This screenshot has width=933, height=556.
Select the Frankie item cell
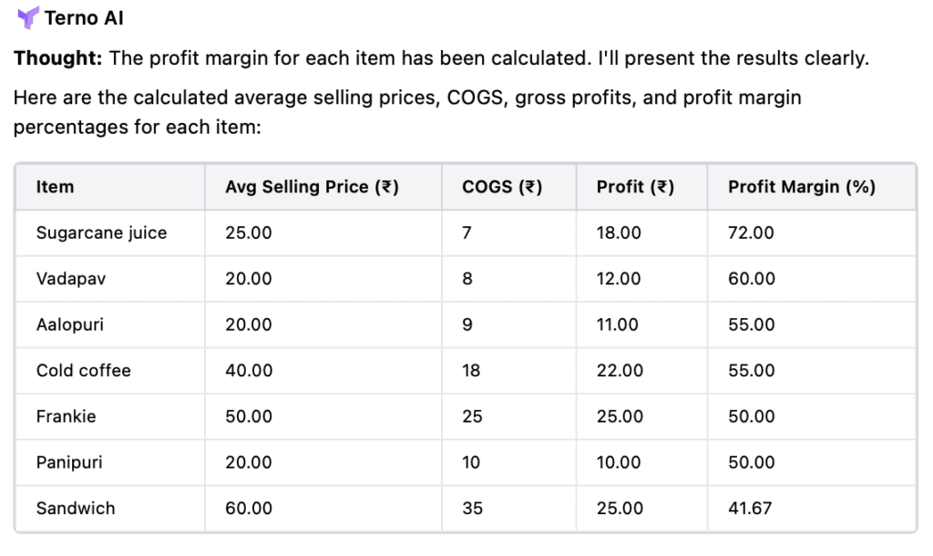(66, 417)
